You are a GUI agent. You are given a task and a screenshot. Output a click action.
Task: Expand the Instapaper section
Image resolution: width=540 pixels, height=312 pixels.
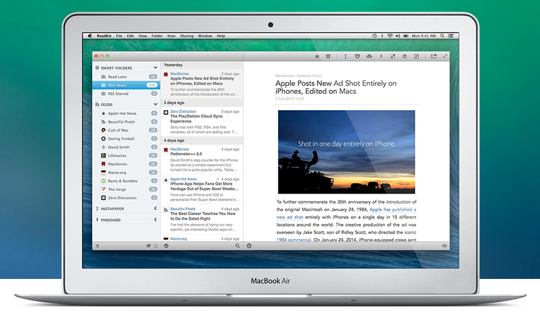pyautogui.click(x=155, y=208)
